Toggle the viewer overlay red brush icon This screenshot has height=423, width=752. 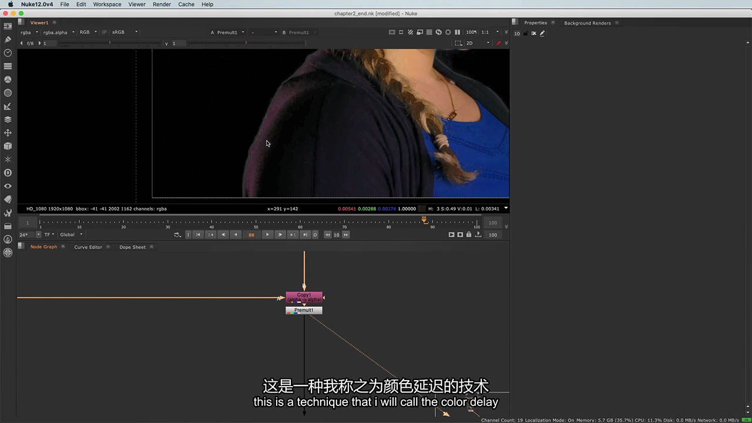click(499, 43)
